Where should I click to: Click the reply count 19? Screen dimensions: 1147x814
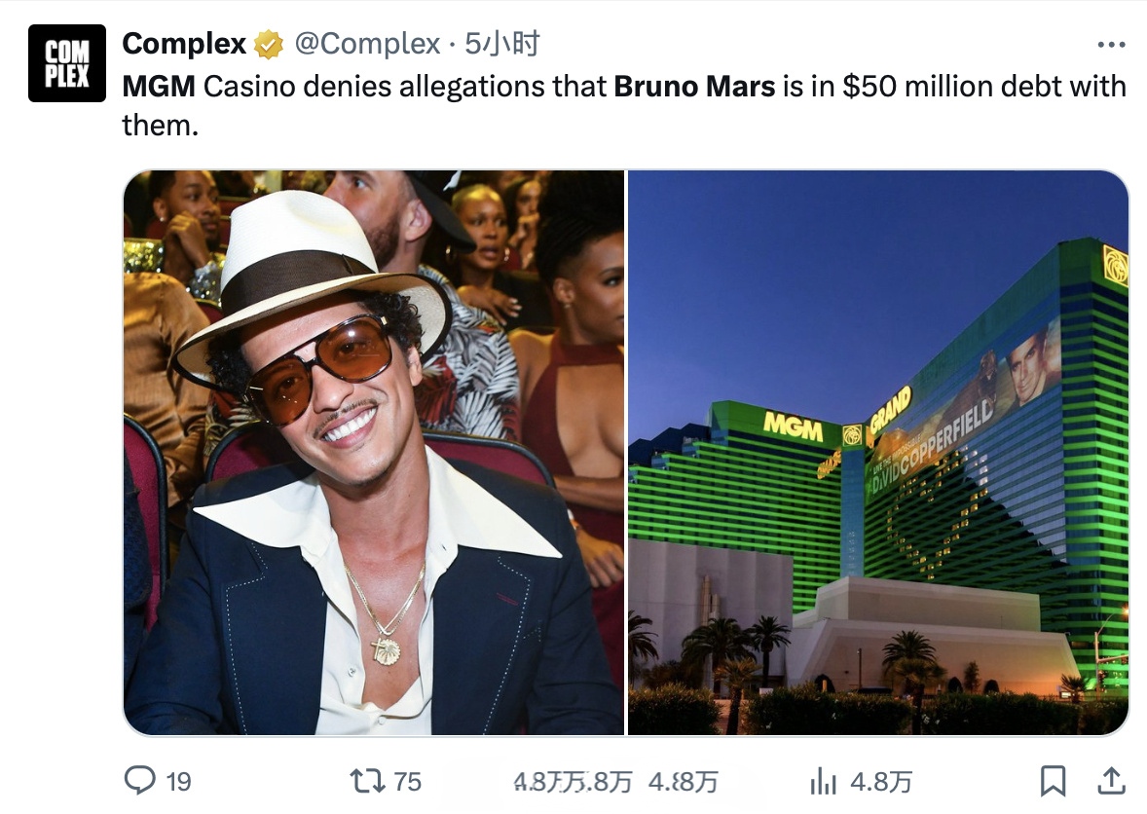[x=178, y=782]
